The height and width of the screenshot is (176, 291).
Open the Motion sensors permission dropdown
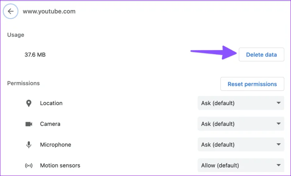point(241,165)
